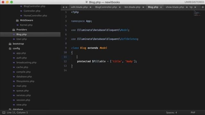Open User.php in sidebar

point(21,39)
